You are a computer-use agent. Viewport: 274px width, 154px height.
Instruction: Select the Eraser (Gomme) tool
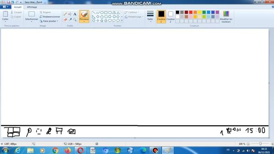click(65, 19)
